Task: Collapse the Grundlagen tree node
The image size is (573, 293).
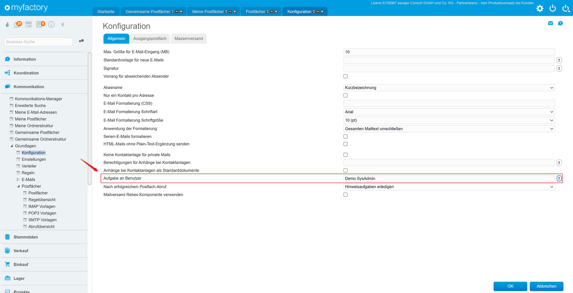Action: (12, 146)
